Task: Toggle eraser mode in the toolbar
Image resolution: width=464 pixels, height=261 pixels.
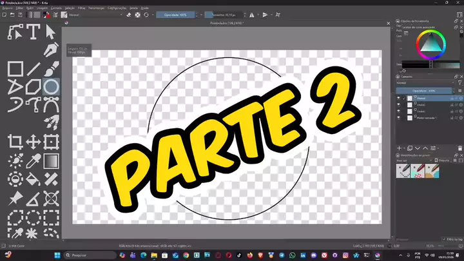Action: click(x=129, y=15)
